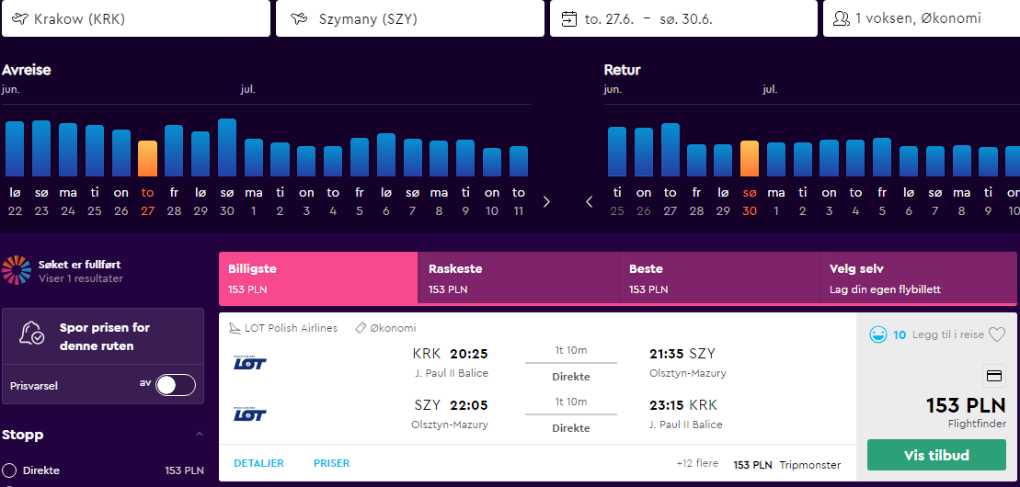The height and width of the screenshot is (487, 1020).
Task: Click the price alert bell icon
Action: [31, 334]
